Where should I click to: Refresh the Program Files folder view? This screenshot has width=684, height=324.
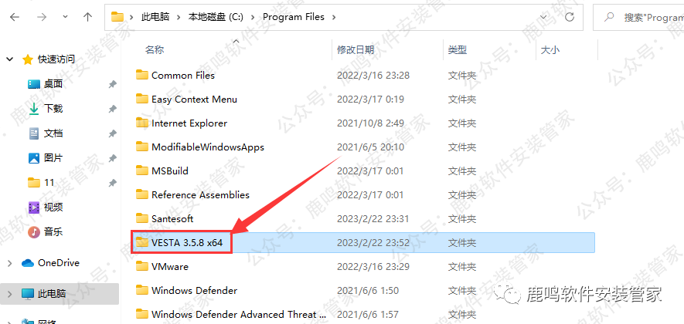(570, 17)
